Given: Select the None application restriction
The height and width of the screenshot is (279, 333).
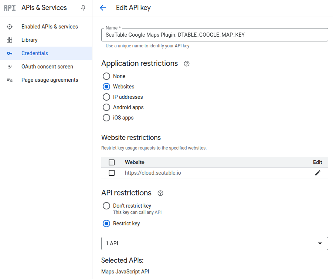Looking at the screenshot, I should [106, 76].
